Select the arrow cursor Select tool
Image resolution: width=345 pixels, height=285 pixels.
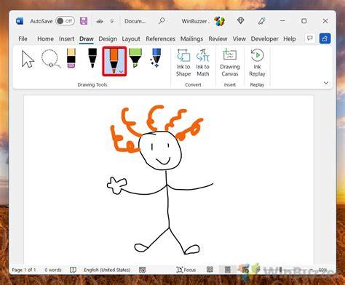tap(28, 59)
